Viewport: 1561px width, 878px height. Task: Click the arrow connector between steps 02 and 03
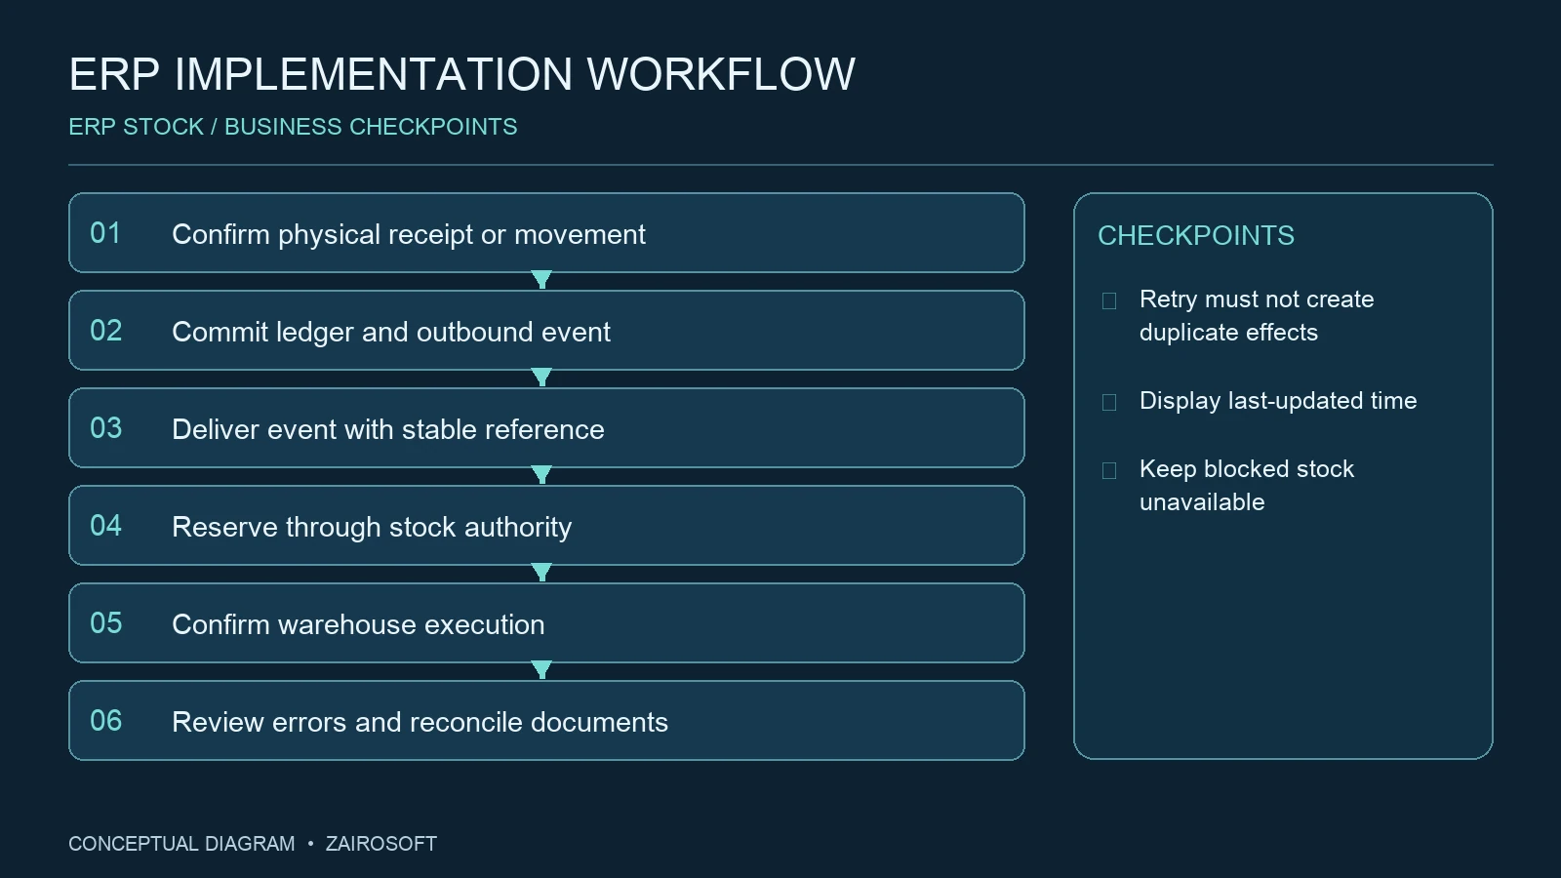point(541,378)
